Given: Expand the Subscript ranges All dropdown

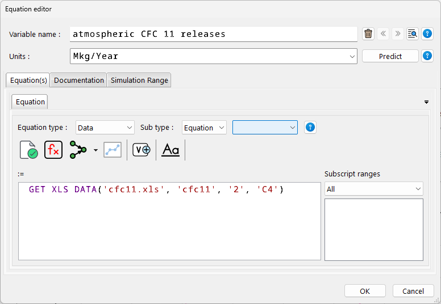Looking at the screenshot, I should [373, 189].
